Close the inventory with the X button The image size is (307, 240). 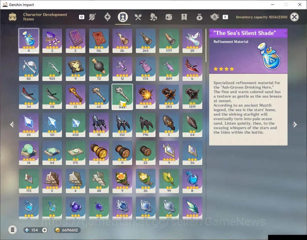(294, 17)
